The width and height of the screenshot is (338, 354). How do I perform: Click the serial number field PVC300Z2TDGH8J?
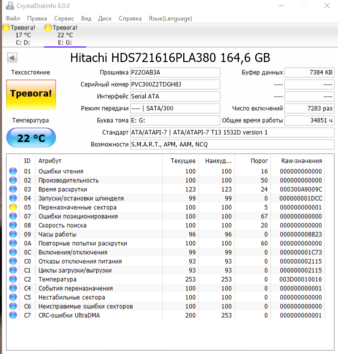click(x=174, y=84)
